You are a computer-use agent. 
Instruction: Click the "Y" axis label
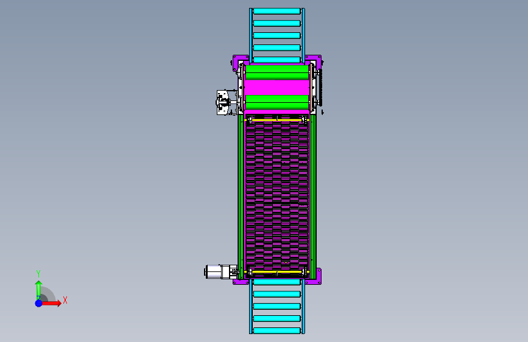pos(38,274)
